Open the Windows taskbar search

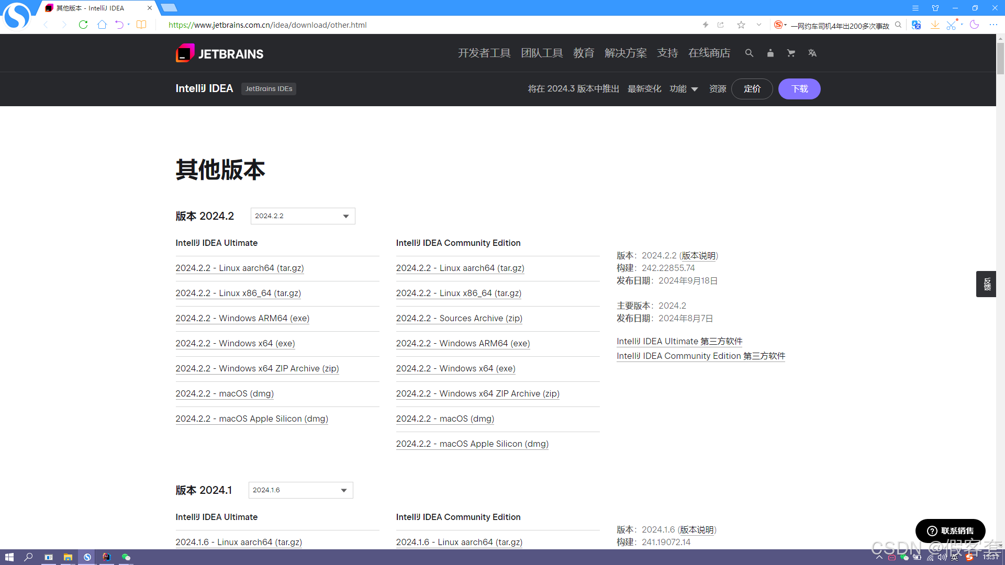(x=29, y=557)
